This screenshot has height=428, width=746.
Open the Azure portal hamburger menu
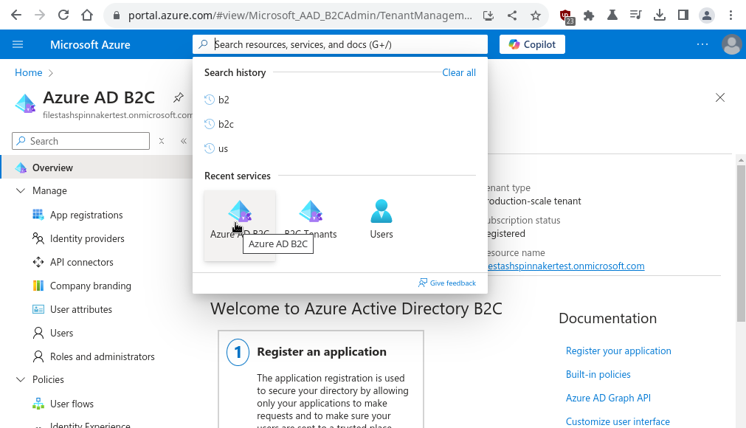click(18, 45)
